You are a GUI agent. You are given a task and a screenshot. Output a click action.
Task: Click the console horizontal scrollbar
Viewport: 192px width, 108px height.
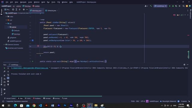click(x=57, y=96)
